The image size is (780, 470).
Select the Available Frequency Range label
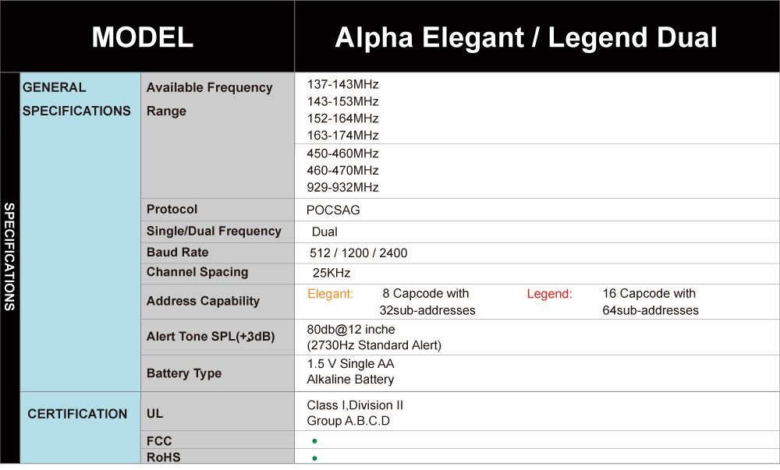coord(209,99)
